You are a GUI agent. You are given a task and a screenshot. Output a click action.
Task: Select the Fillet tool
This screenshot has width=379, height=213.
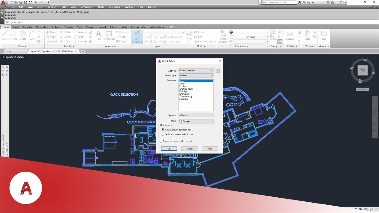(78, 37)
